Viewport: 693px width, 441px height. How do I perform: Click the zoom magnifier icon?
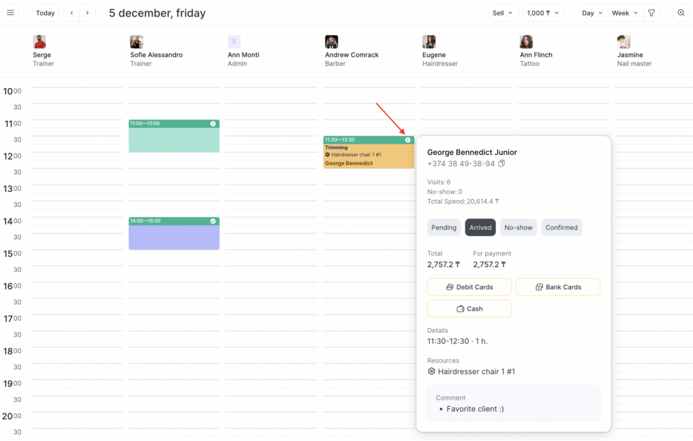coord(681,13)
